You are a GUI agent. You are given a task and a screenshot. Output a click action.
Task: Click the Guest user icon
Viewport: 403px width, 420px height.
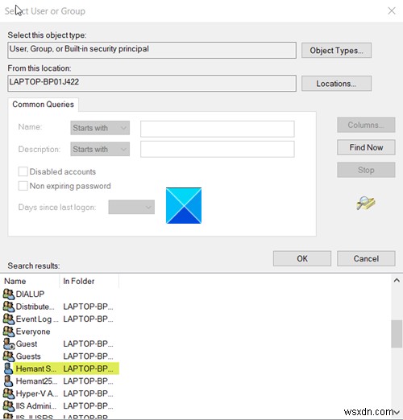point(9,344)
